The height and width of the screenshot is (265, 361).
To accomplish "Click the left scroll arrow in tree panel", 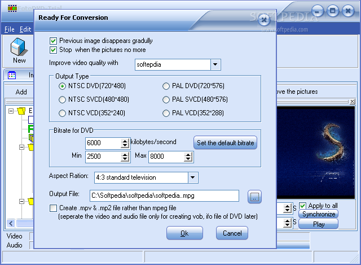I will (11, 223).
